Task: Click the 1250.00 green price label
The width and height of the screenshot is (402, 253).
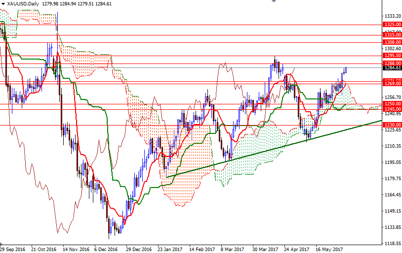Action: [392, 104]
